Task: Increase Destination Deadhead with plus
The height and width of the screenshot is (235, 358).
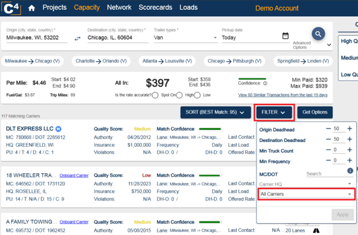Action: (350, 139)
